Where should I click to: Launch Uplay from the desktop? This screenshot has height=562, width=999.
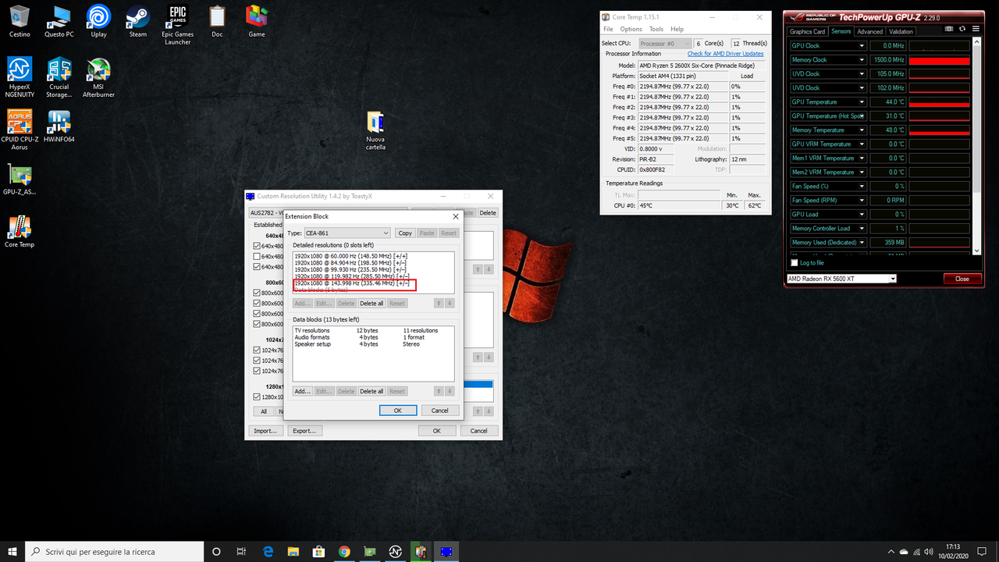98,21
